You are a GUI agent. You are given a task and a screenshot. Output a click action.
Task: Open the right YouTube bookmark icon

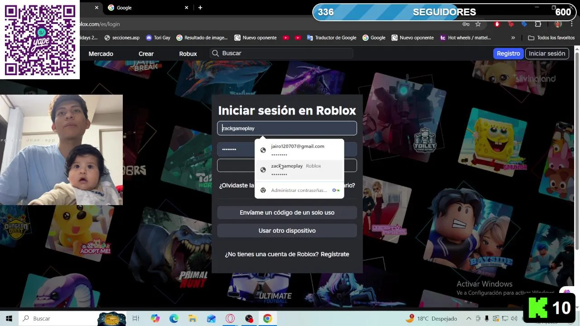[x=298, y=38]
